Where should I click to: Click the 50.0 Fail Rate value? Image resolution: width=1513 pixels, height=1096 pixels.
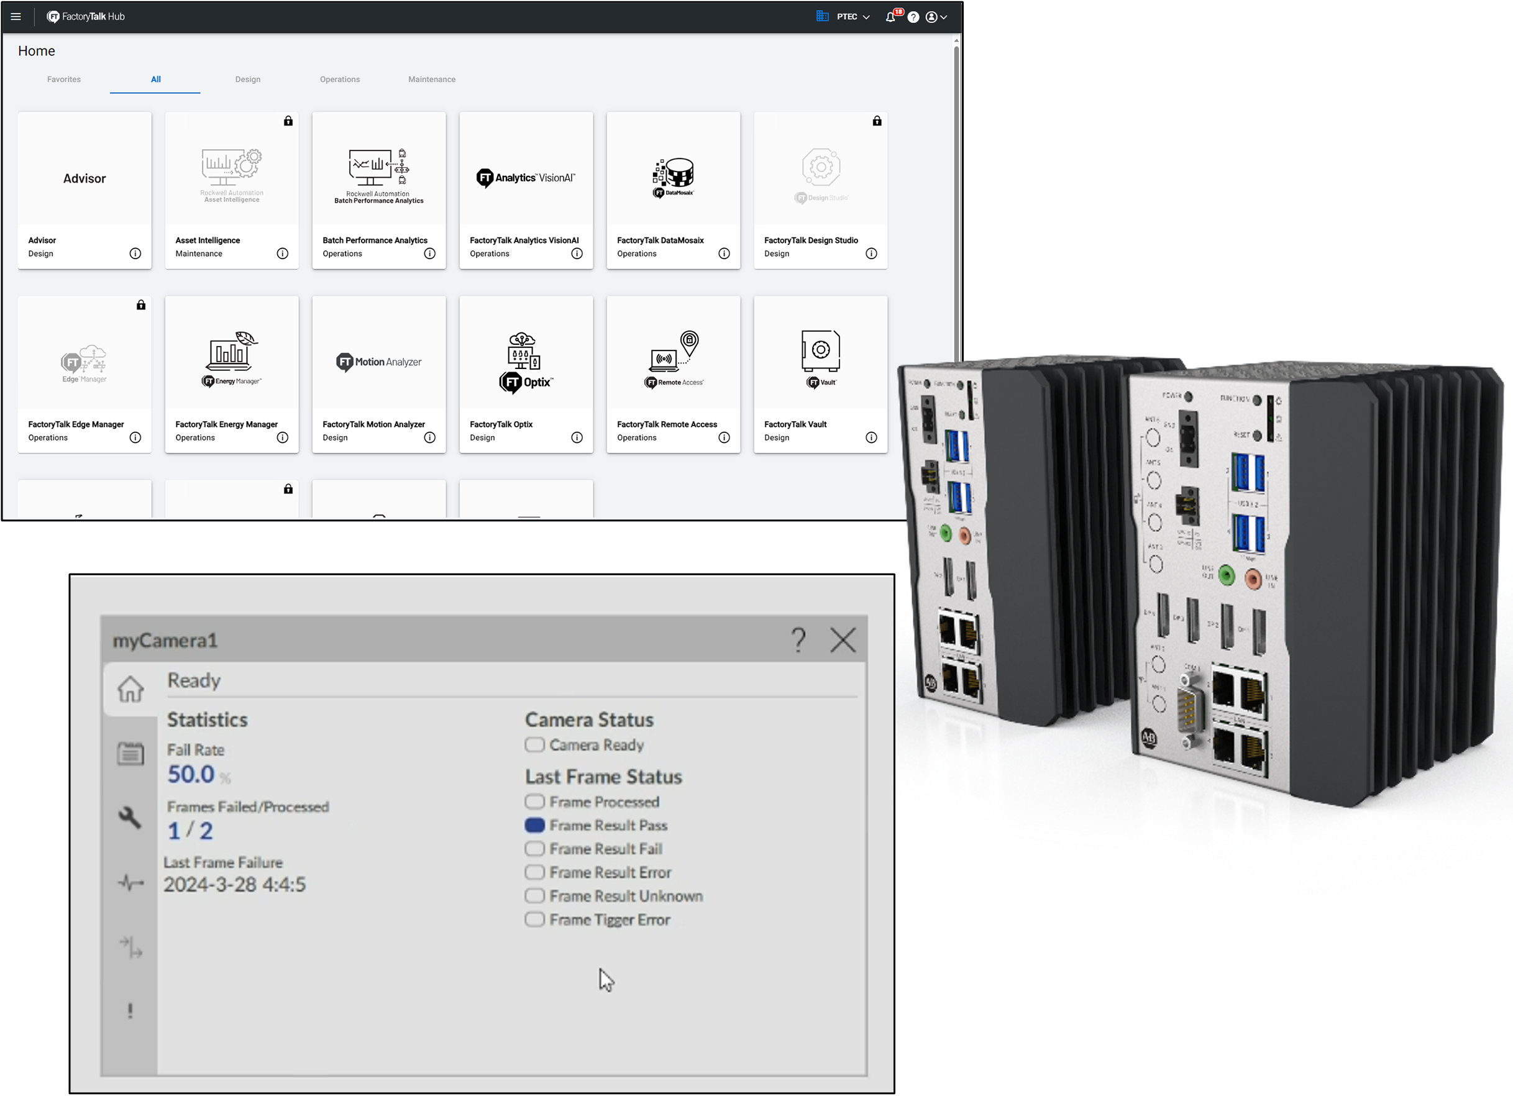click(x=191, y=775)
